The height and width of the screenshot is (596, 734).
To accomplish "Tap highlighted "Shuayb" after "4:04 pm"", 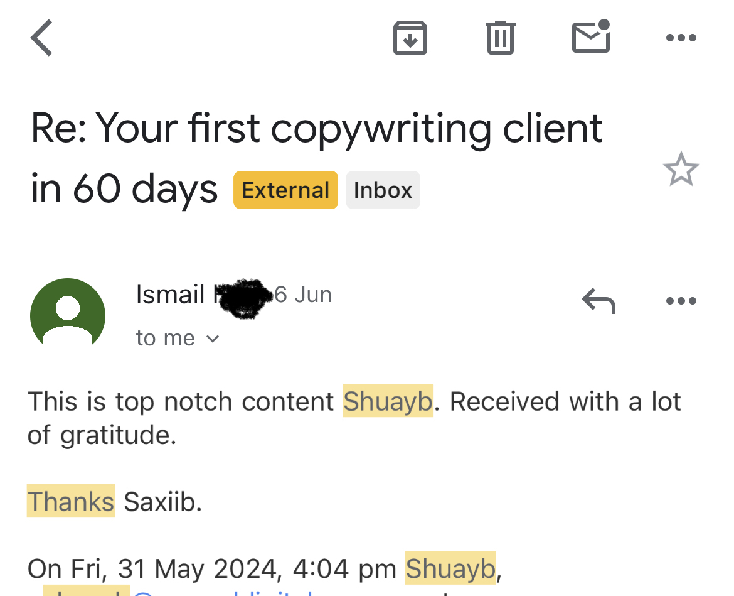I will [450, 569].
